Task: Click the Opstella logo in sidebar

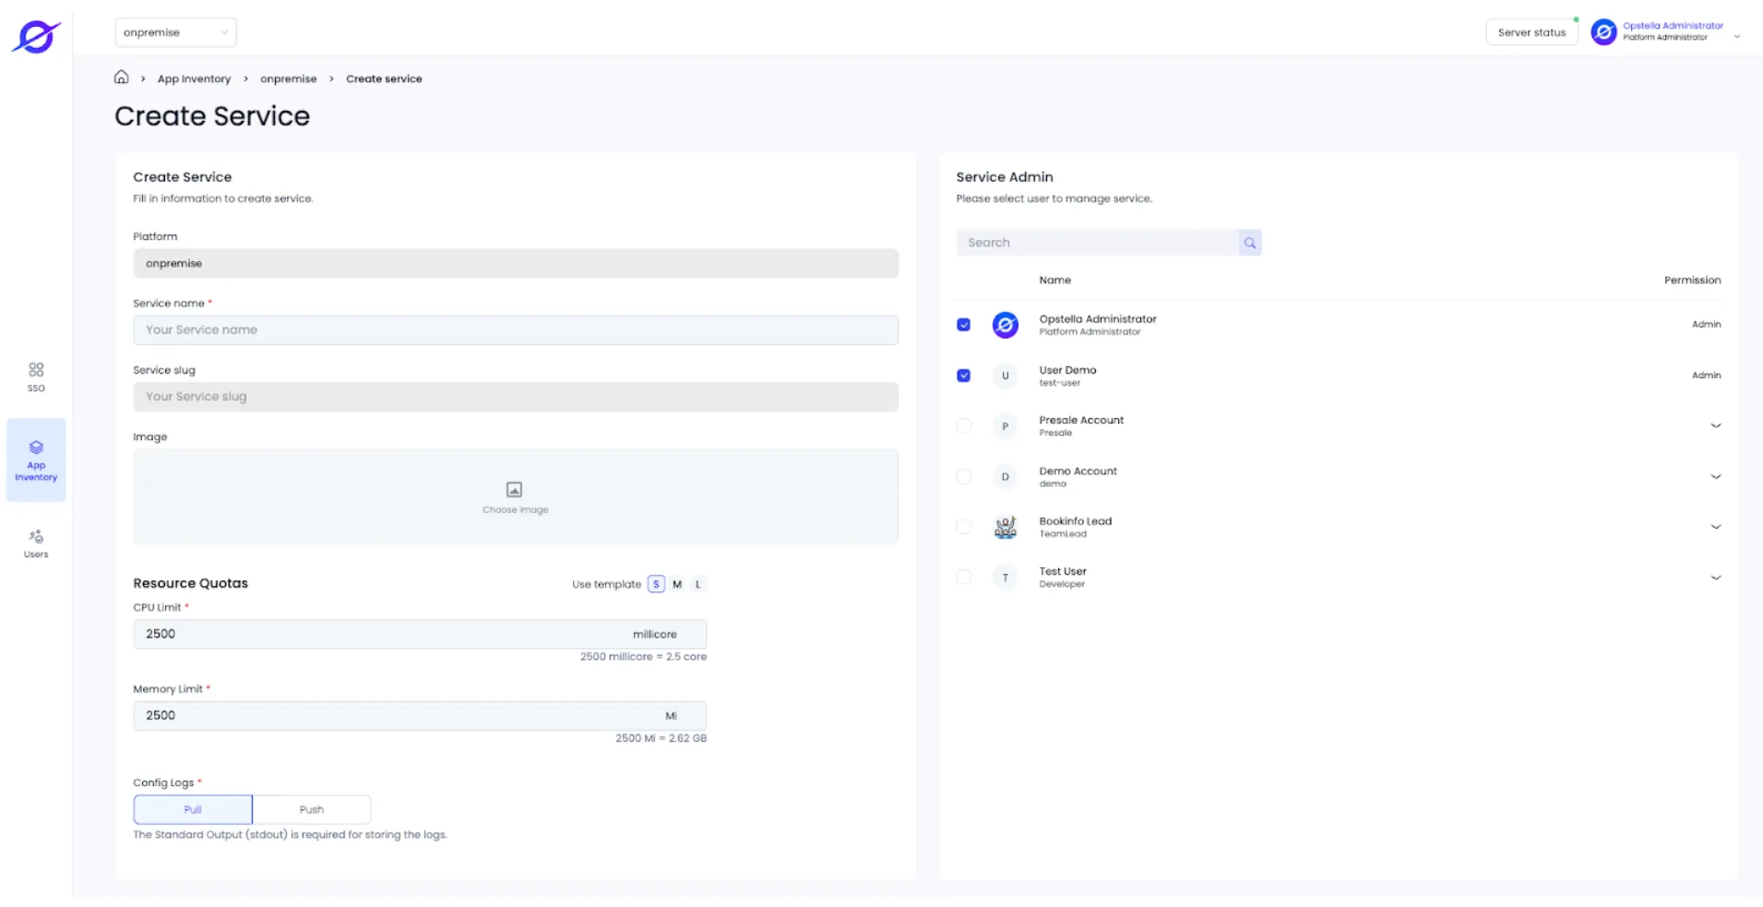Action: 36,37
